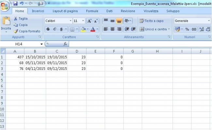Expand borders dropdown arrow

pyautogui.click(x=77, y=29)
